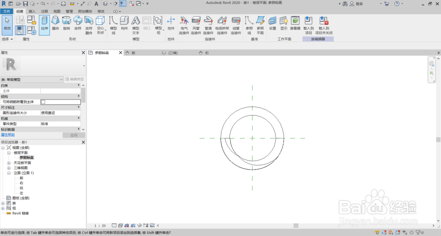Select the 后 elevation view in browser
This screenshot has height=236, width=441.
[x=21, y=188]
